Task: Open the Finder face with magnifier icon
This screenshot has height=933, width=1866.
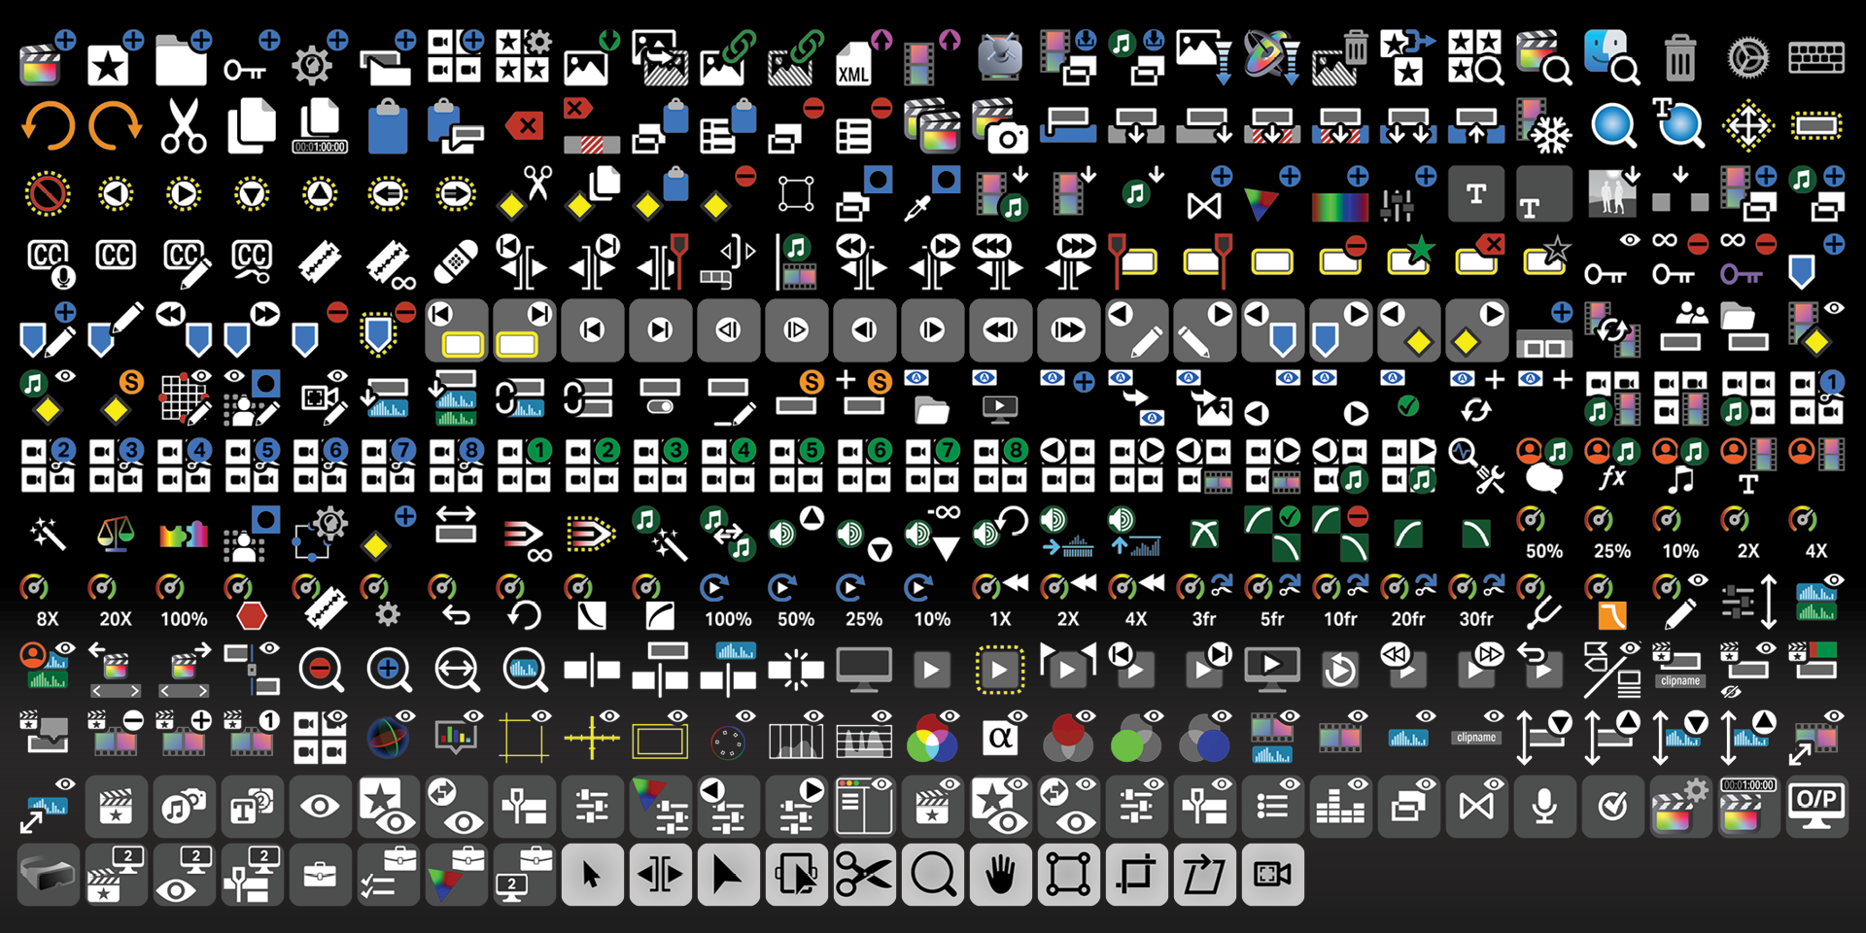Action: pyautogui.click(x=1611, y=58)
